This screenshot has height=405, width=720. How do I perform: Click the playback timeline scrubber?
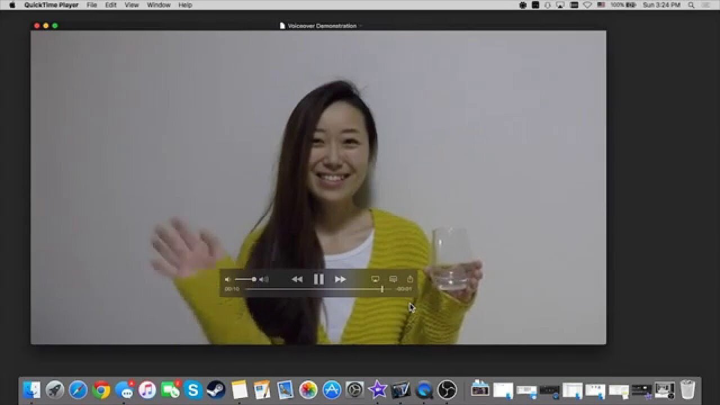pos(382,289)
